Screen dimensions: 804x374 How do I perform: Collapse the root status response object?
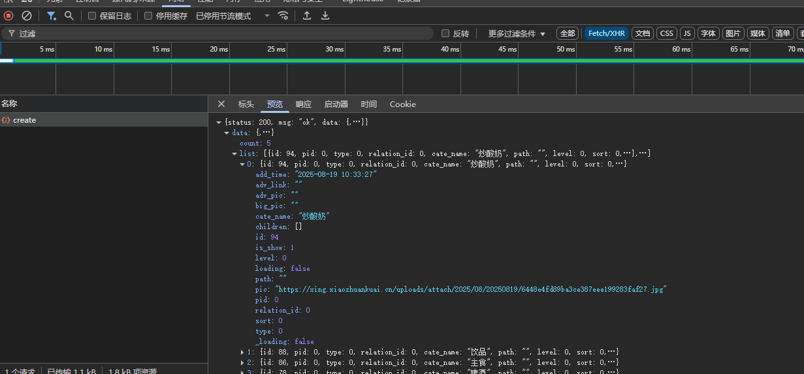click(x=219, y=122)
